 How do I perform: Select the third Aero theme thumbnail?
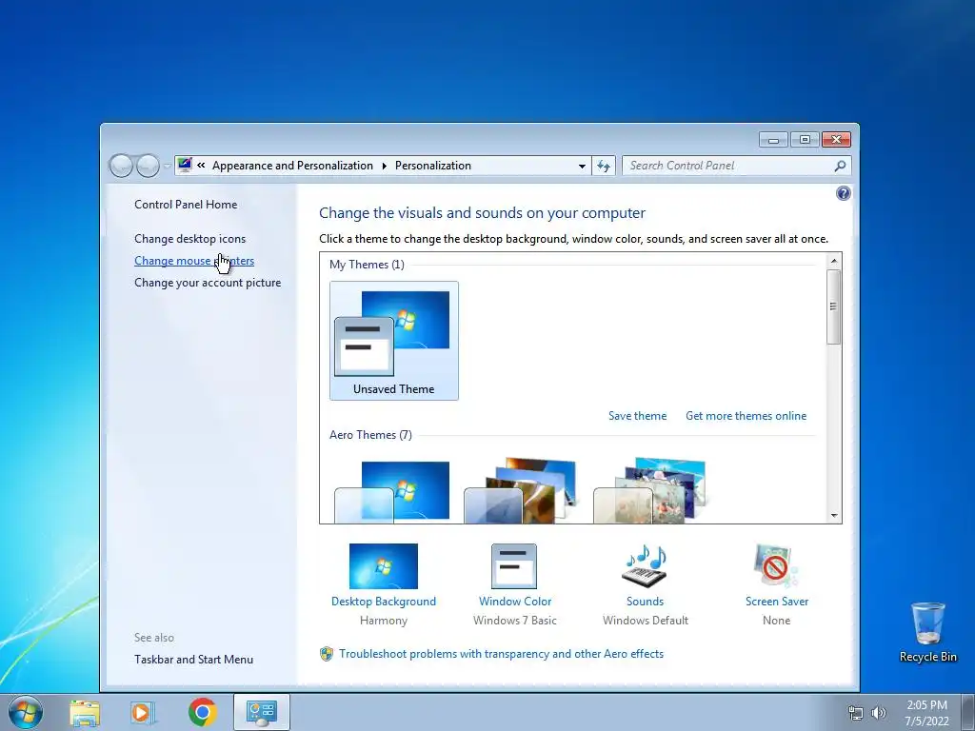pyautogui.click(x=650, y=491)
